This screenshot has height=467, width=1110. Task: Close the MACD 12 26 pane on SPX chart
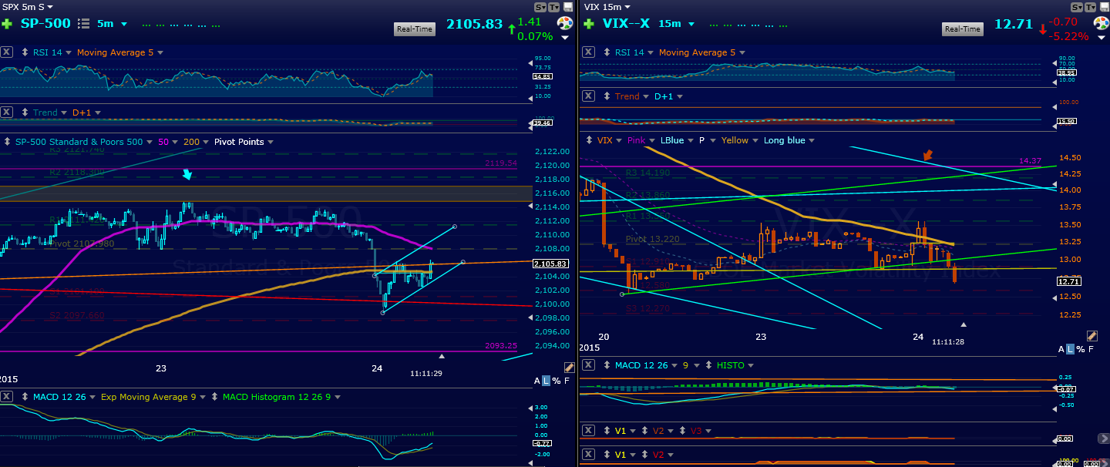[7, 397]
